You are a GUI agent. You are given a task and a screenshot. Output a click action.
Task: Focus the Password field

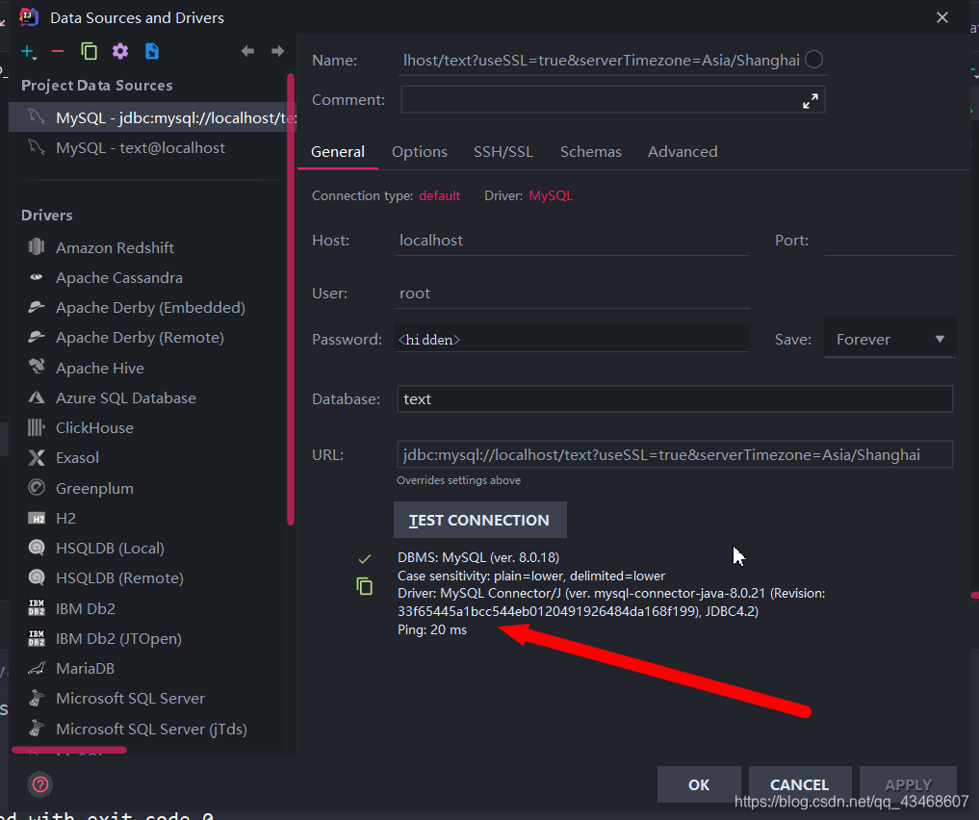(572, 340)
